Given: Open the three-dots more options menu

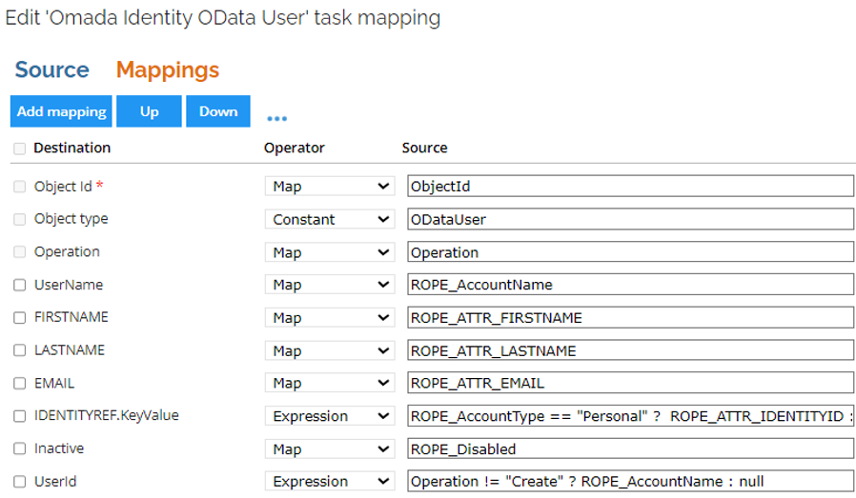Looking at the screenshot, I should 276,118.
